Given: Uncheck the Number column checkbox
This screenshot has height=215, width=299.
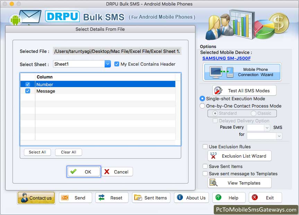Looking at the screenshot, I should [x=28, y=84].
